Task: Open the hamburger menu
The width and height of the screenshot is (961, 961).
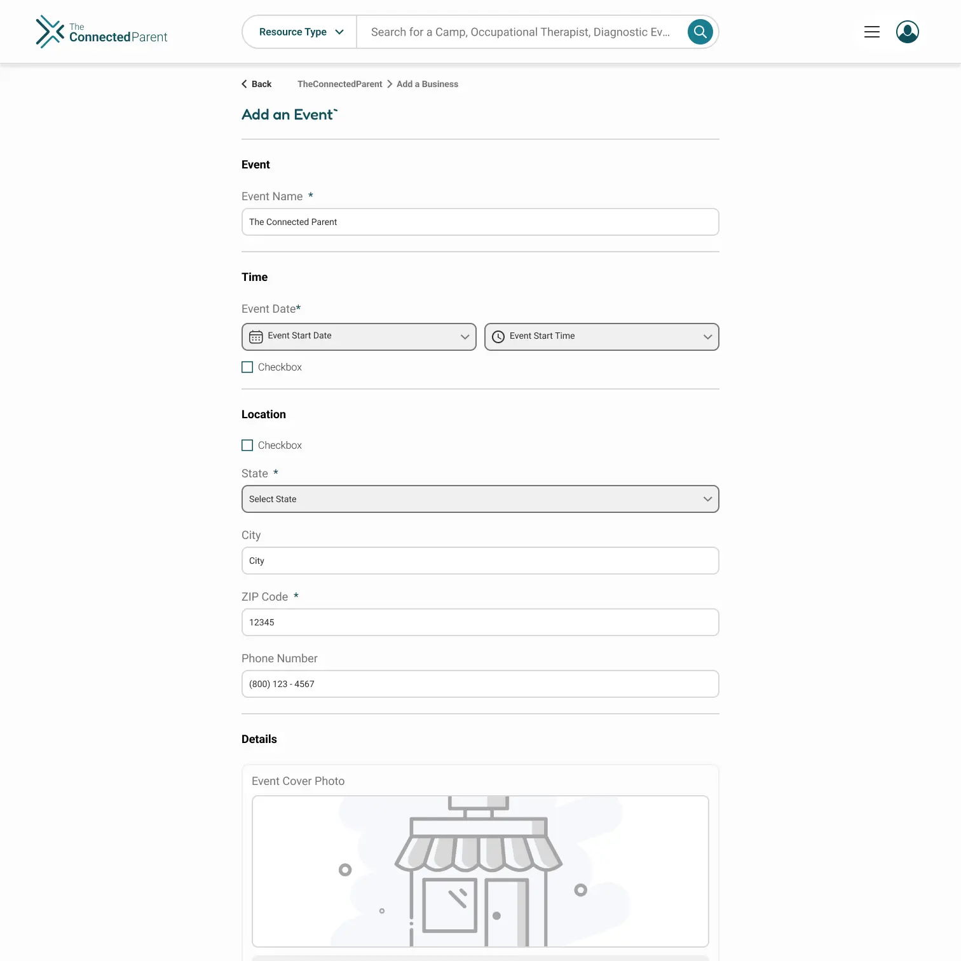Action: [871, 32]
